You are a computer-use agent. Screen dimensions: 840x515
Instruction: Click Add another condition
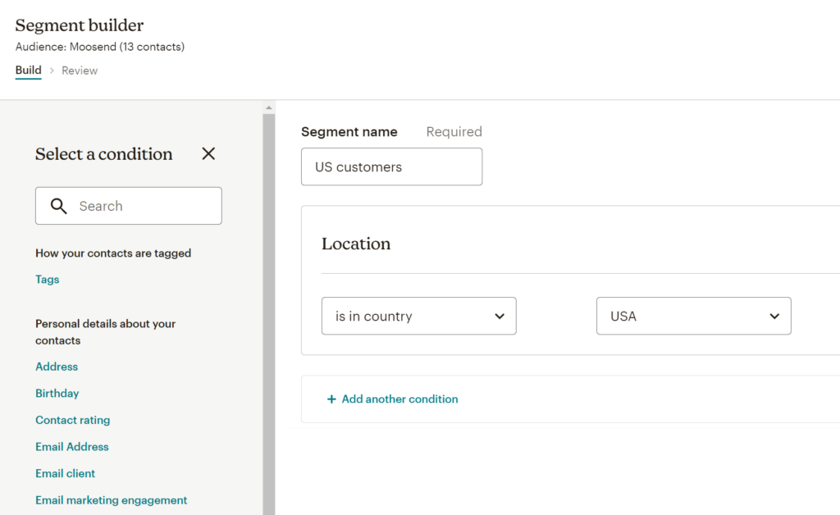(x=399, y=399)
